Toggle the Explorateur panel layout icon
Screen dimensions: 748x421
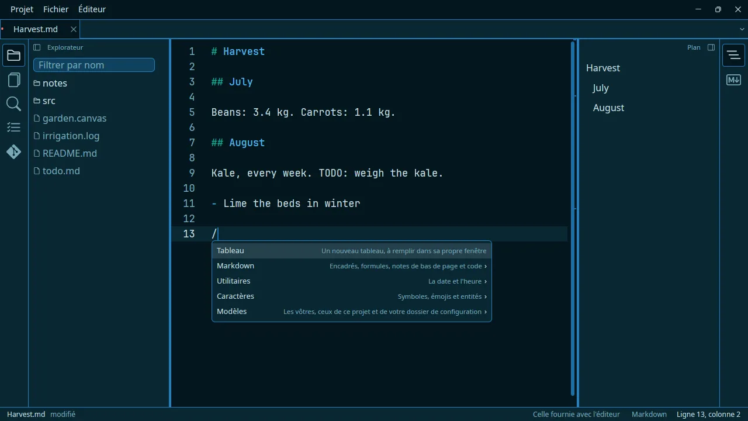[37, 47]
